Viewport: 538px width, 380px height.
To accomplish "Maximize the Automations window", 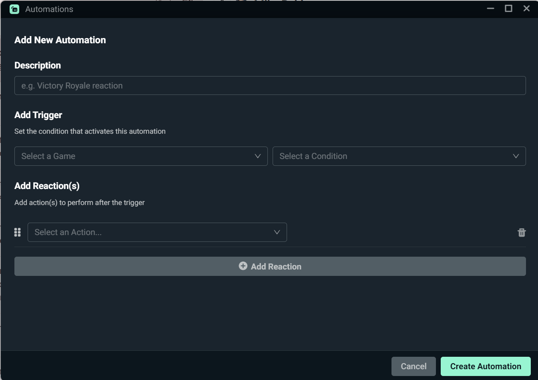I will coord(508,8).
